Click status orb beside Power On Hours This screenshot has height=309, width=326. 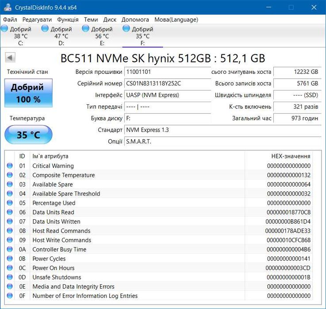point(10,267)
